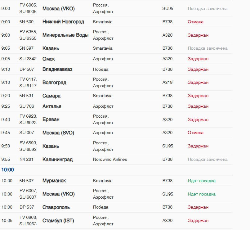Open the Калининград flight entry
The image size is (250, 230).
[x=57, y=159]
